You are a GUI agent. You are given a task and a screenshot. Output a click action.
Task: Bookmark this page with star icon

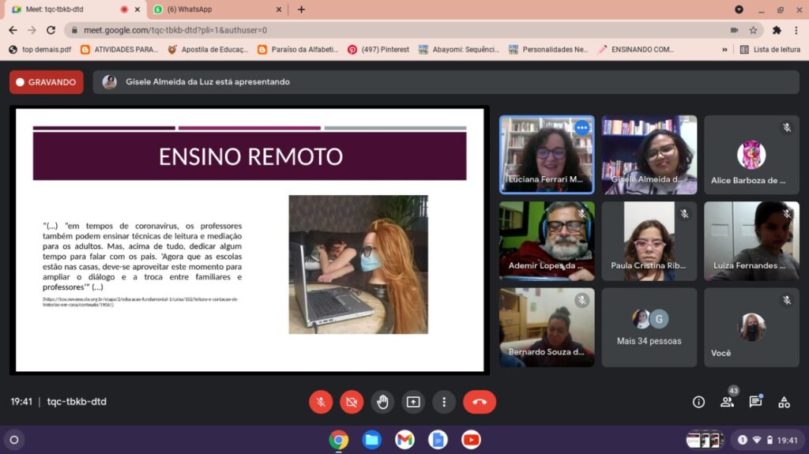click(753, 30)
